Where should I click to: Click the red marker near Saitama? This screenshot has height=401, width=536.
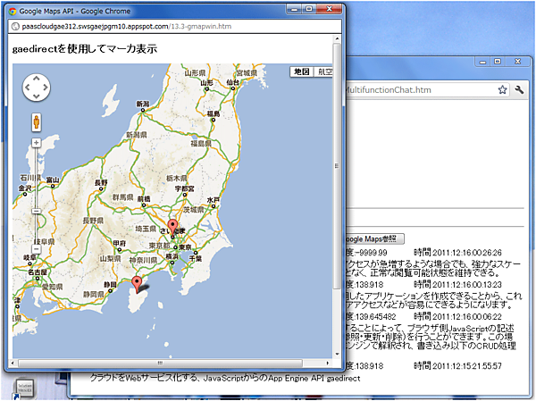pos(173,227)
